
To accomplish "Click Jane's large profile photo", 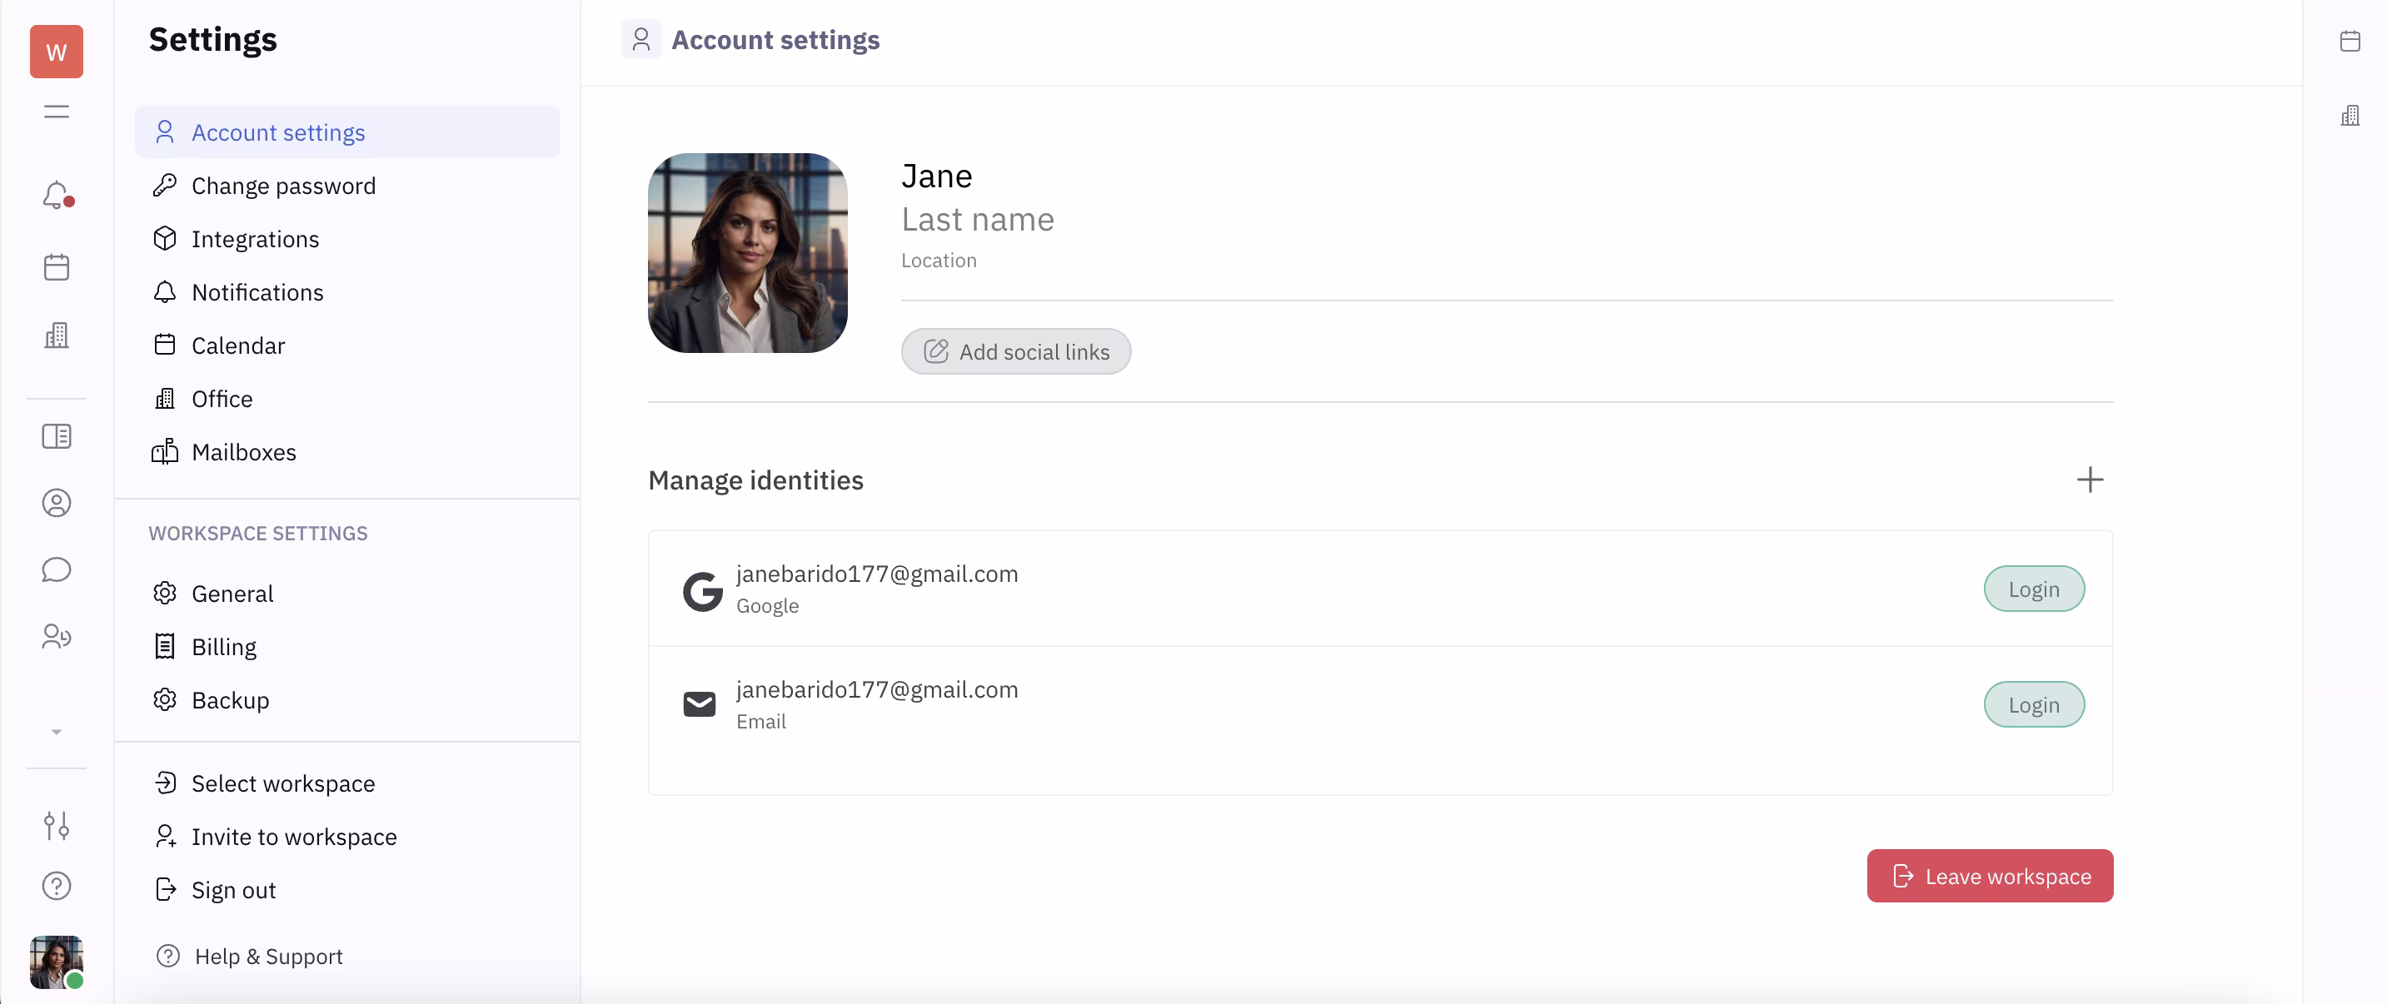I will [x=747, y=253].
